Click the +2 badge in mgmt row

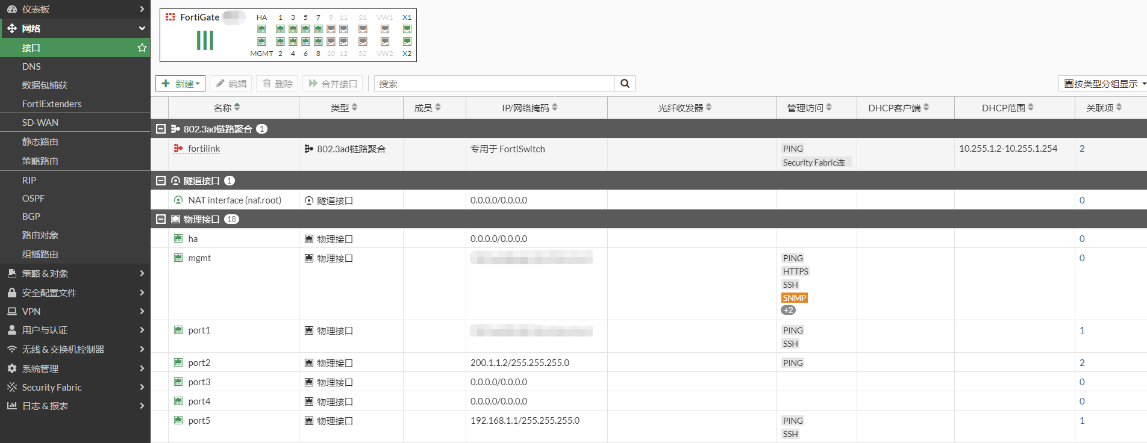(x=788, y=311)
